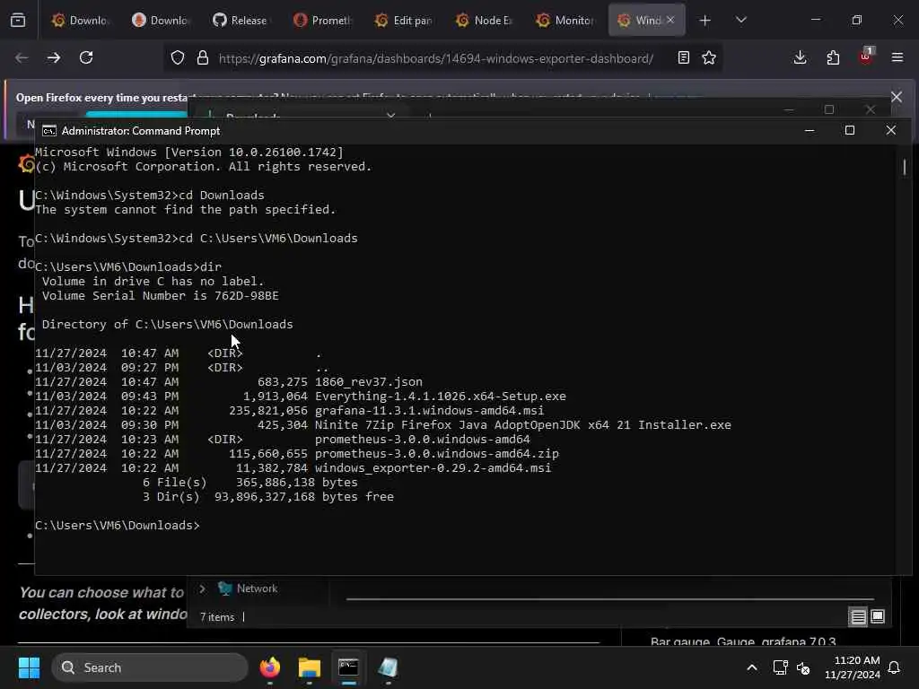Minimize the Command Prompt window
Image resolution: width=919 pixels, height=689 pixels.
point(810,130)
